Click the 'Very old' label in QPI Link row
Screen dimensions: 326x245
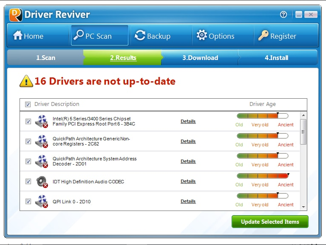tap(260, 205)
